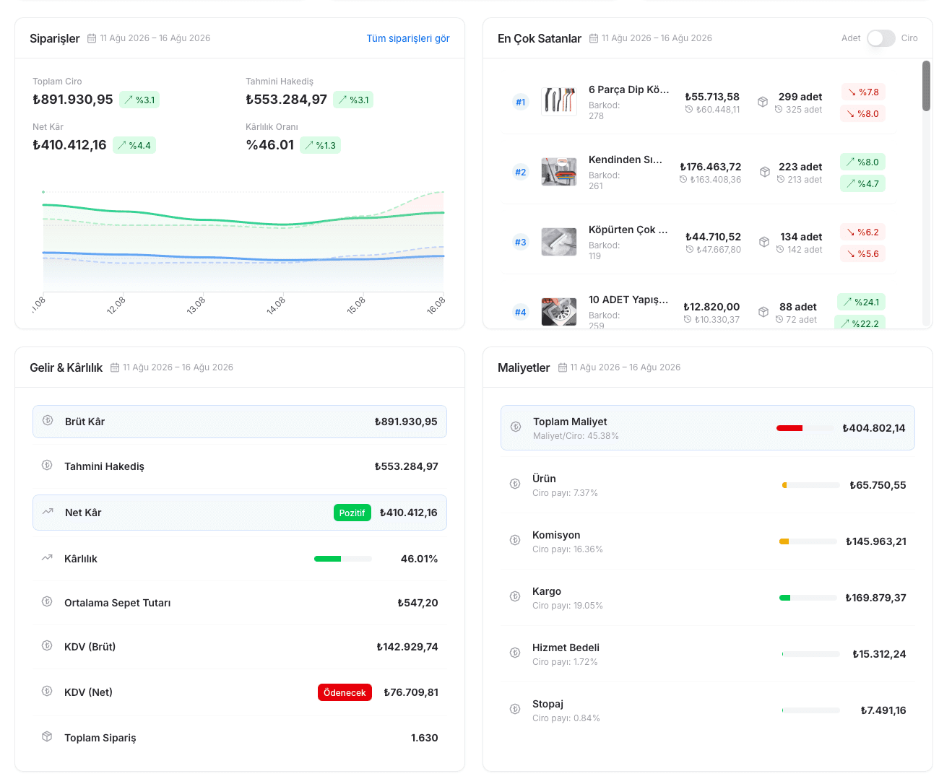Viewport: 952px width, 784px height.
Task: Open the Kendinden Sı... product thumbnail
Action: pos(559,172)
